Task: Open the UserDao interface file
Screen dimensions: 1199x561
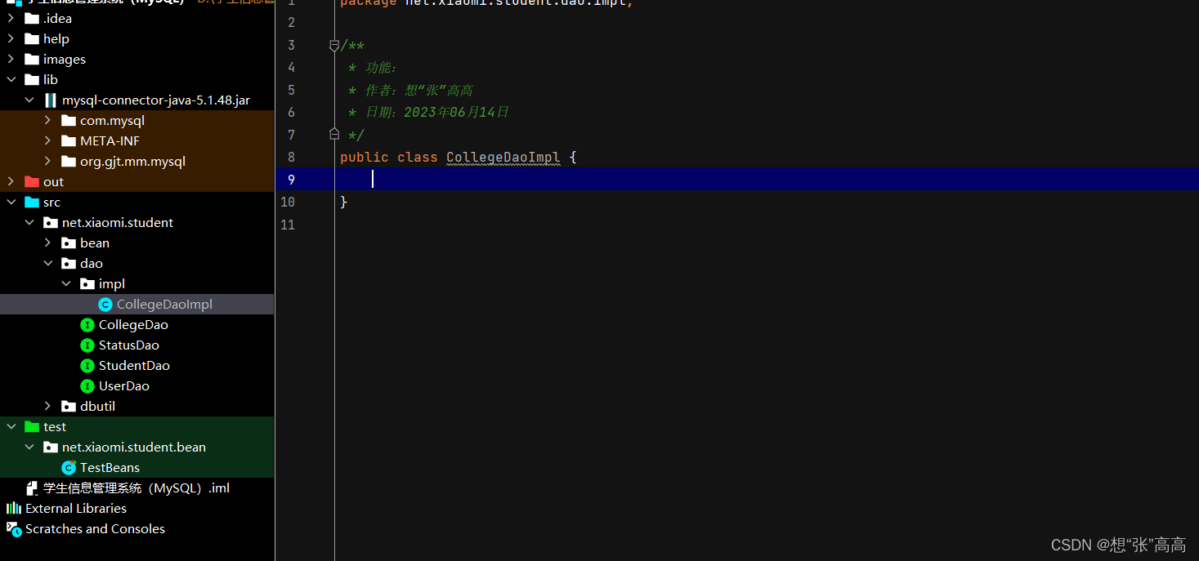Action: point(124,385)
